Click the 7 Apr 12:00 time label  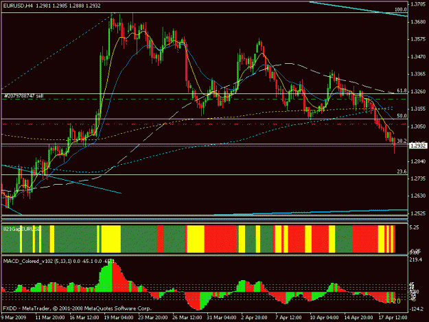[288, 317]
